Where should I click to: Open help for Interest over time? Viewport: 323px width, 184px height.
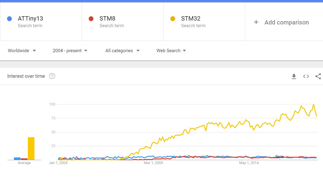pyautogui.click(x=52, y=76)
